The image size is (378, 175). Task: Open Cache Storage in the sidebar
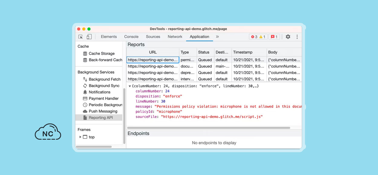tap(102, 53)
